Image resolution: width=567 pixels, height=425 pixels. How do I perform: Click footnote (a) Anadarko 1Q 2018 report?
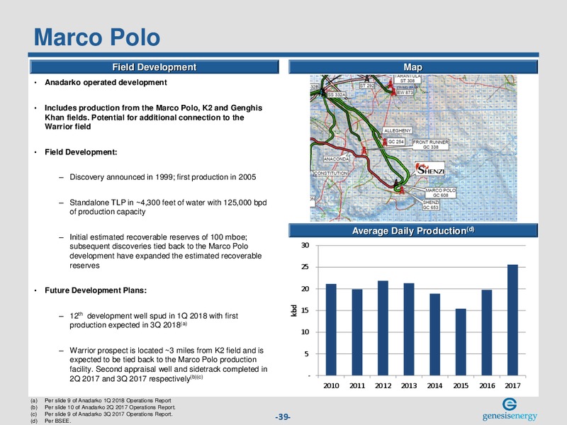pos(108,400)
